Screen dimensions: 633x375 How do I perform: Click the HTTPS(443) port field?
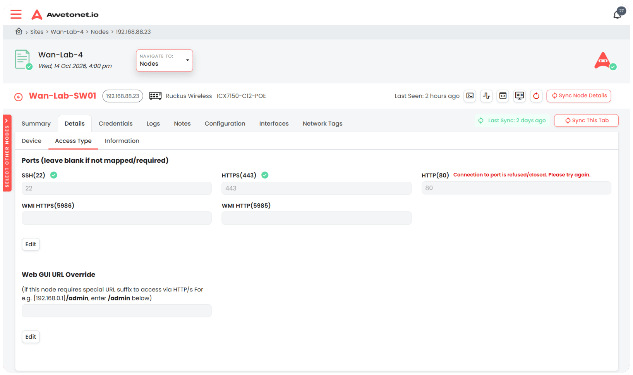coord(316,188)
